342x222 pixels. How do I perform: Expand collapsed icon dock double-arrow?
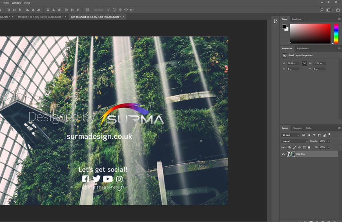click(278, 15)
